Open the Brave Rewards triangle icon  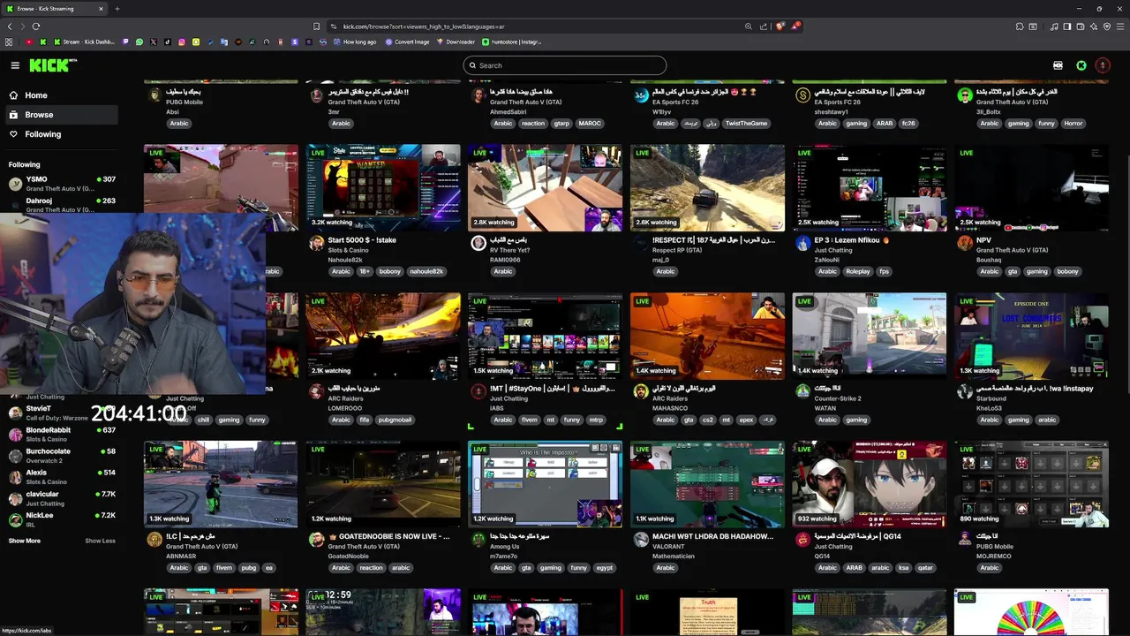(x=795, y=26)
